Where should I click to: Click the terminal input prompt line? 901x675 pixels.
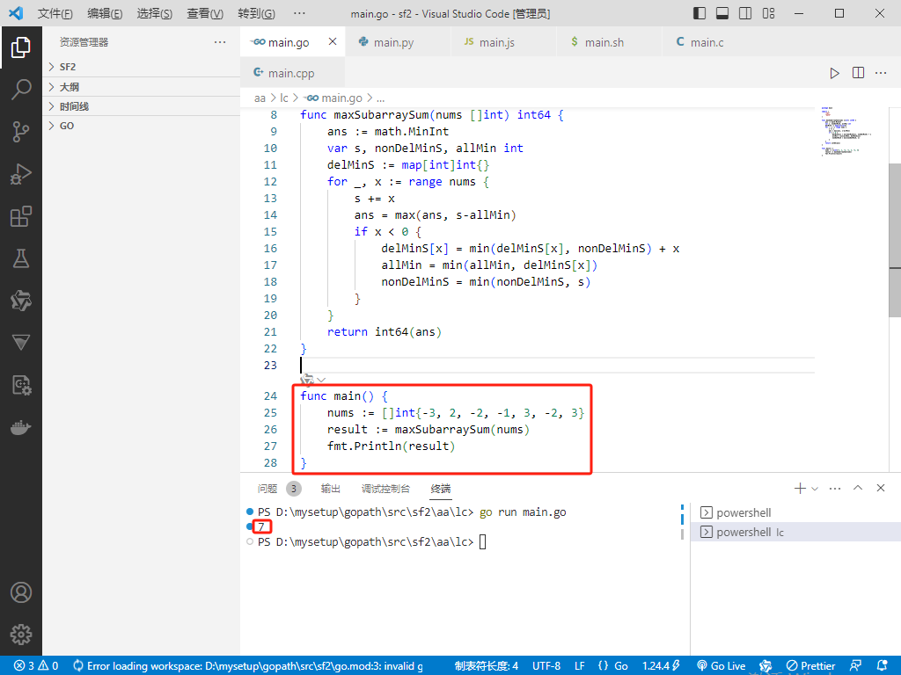[372, 541]
